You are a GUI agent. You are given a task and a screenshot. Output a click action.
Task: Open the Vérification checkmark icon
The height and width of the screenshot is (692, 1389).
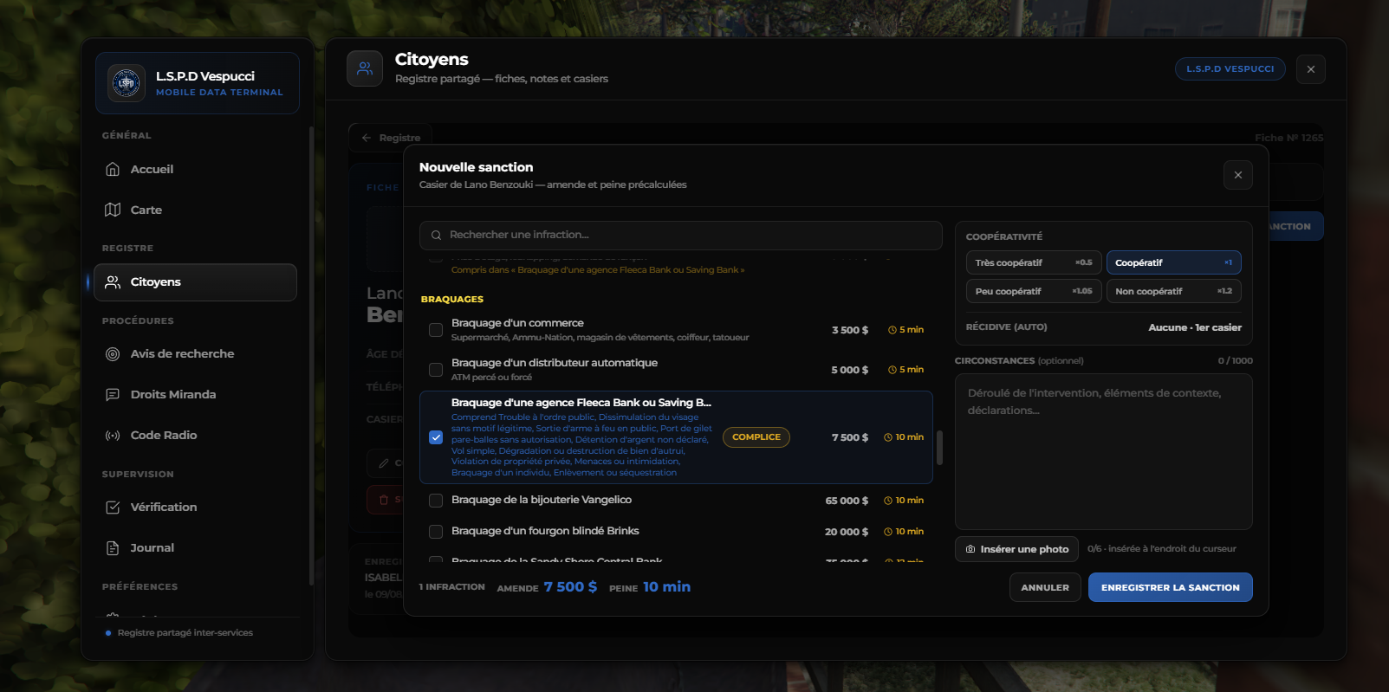tap(113, 507)
